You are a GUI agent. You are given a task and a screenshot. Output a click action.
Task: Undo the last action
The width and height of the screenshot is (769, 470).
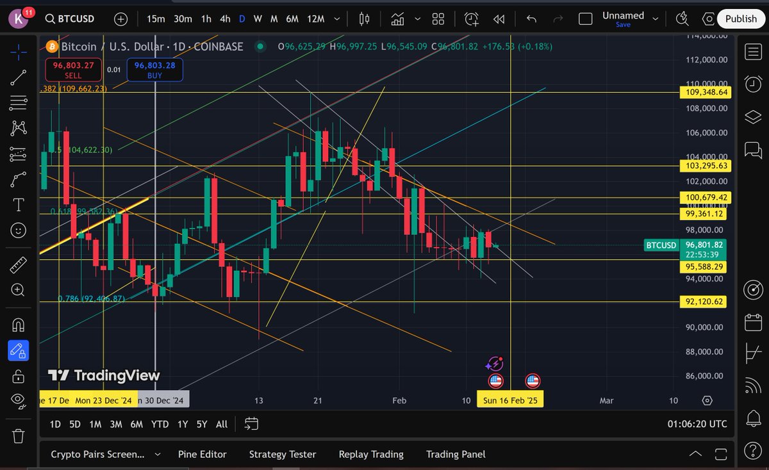click(x=531, y=19)
